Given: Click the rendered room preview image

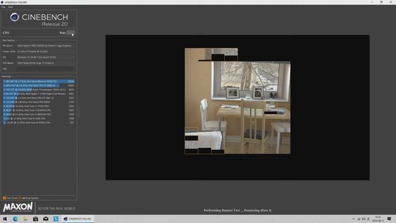Looking at the screenshot, I should 238,101.
